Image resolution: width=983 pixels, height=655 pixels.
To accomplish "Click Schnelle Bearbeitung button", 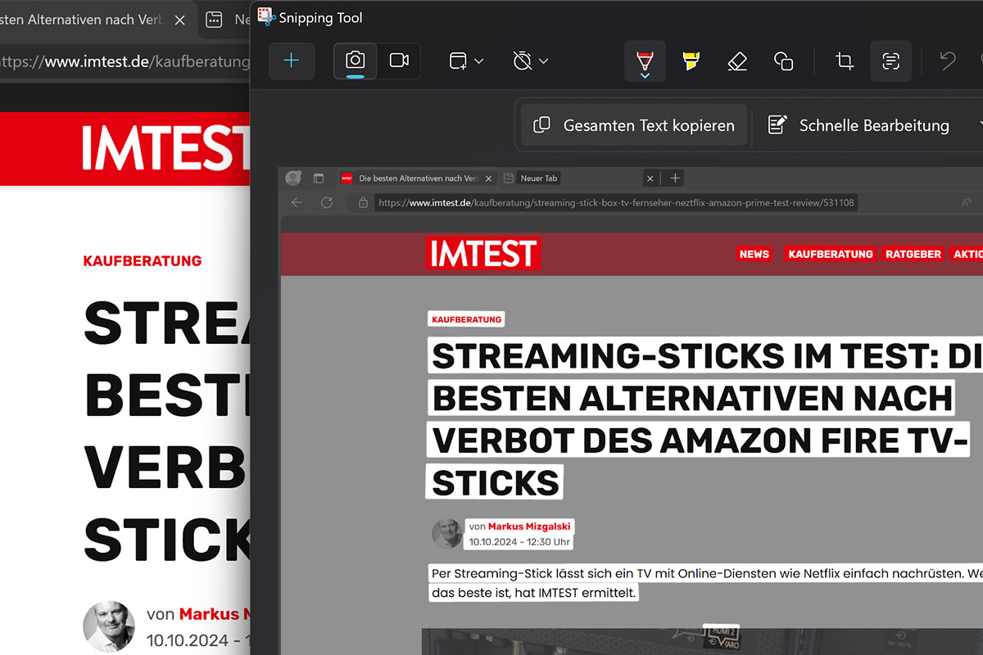I will click(x=858, y=125).
